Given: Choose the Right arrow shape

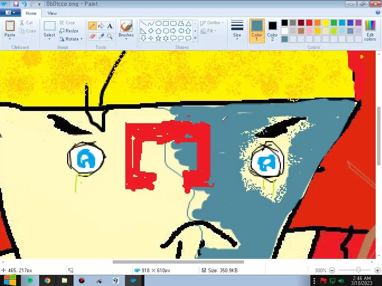Looking at the screenshot, I should pyautogui.click(x=173, y=31).
